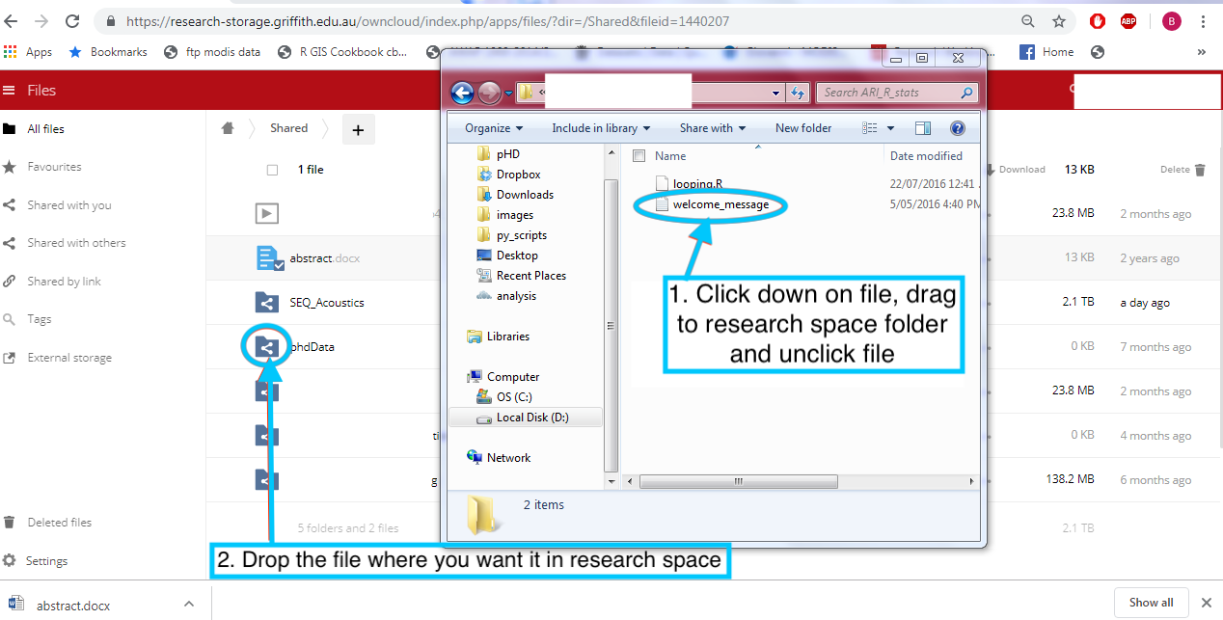This screenshot has height=620, width=1223.
Task: Open Shared with you section
Action: click(x=69, y=205)
